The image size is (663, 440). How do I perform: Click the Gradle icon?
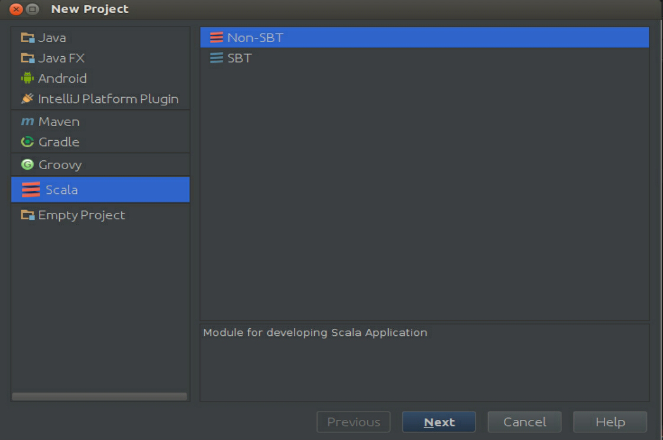(27, 142)
